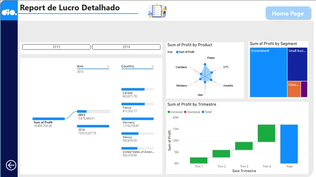Click the Carretera point on radar chart
The image size is (316, 177).
pos(201,74)
